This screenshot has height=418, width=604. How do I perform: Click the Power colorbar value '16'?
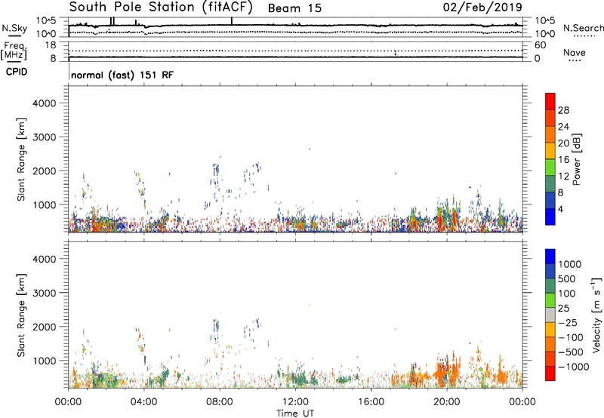[563, 160]
